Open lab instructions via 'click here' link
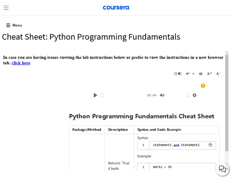The width and height of the screenshot is (232, 179). pyautogui.click(x=21, y=63)
